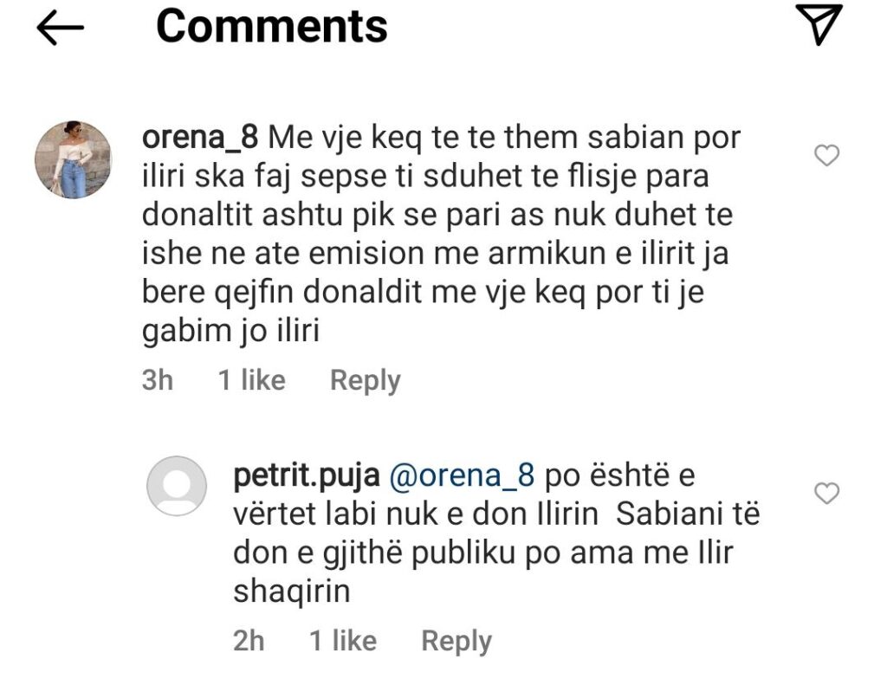Click the 2h timestamp
The height and width of the screenshot is (685, 887).
point(249,641)
